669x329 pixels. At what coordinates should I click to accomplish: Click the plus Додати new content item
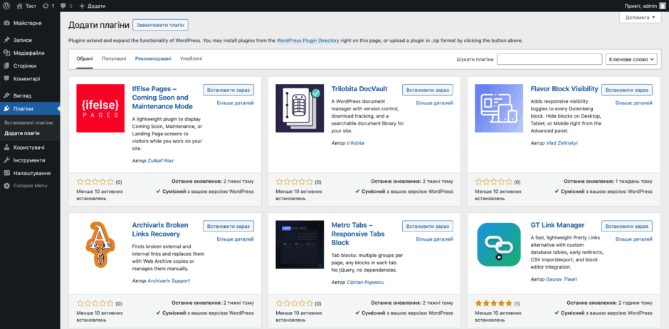click(92, 6)
